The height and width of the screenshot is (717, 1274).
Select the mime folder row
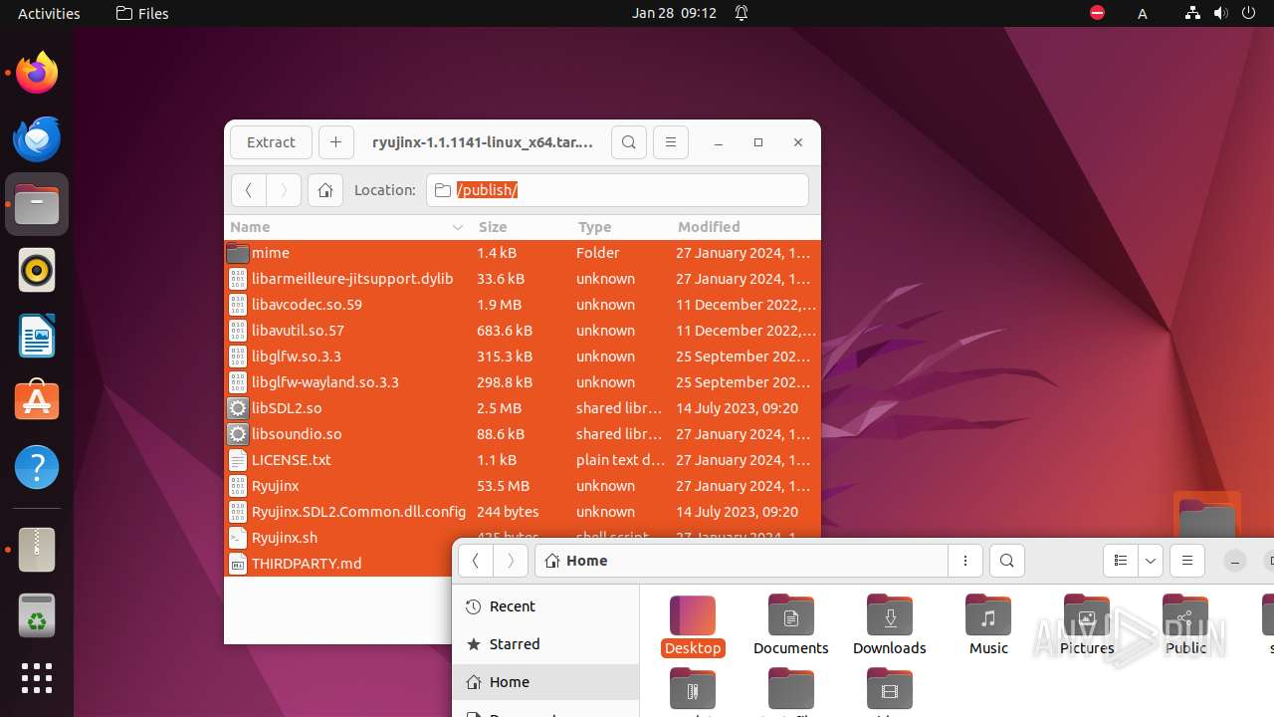point(523,253)
